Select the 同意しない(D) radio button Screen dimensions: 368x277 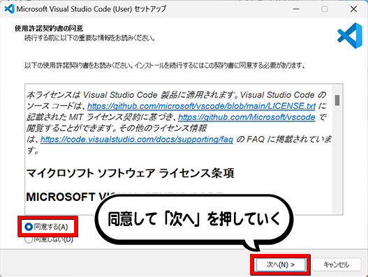(x=29, y=240)
